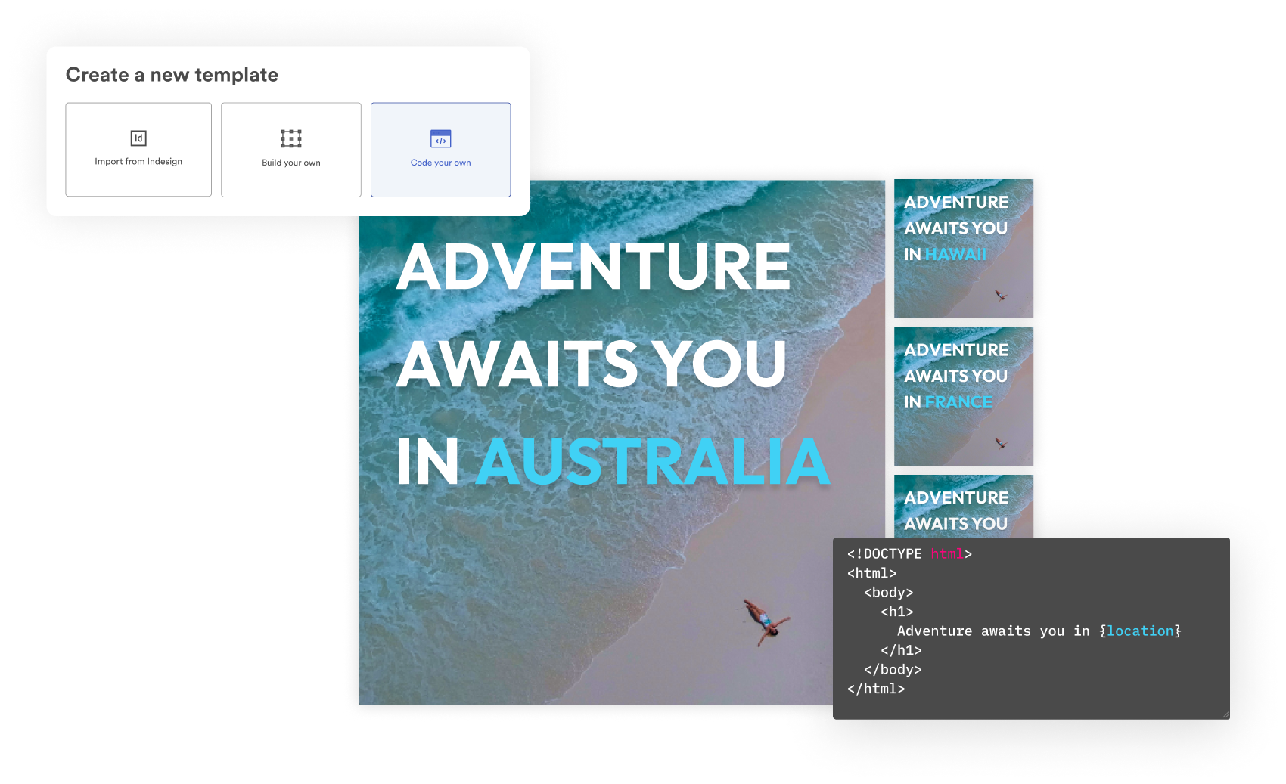Choose Import from Indesign option
This screenshot has height=784, width=1286.
tap(138, 150)
